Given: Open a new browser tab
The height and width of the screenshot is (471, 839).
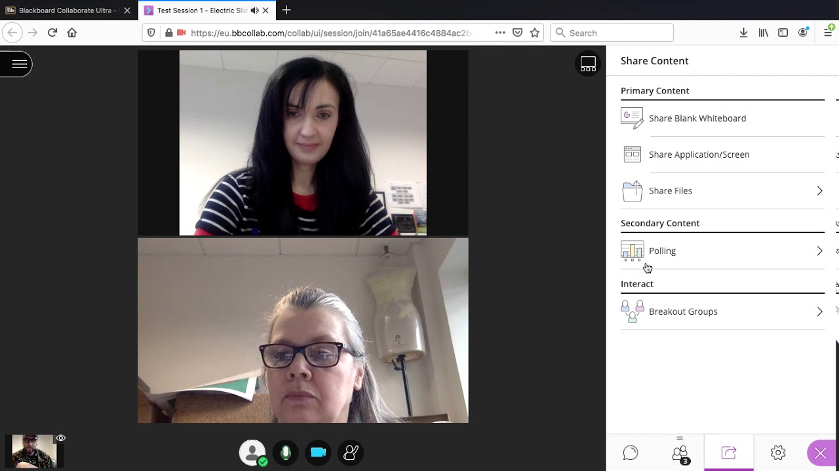Looking at the screenshot, I should click(286, 10).
